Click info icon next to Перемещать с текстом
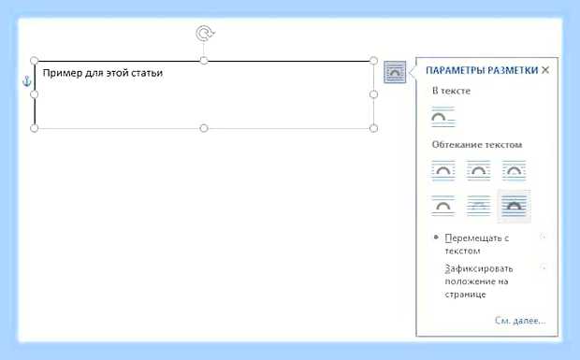Viewport: 580px width, 360px height. (x=543, y=237)
